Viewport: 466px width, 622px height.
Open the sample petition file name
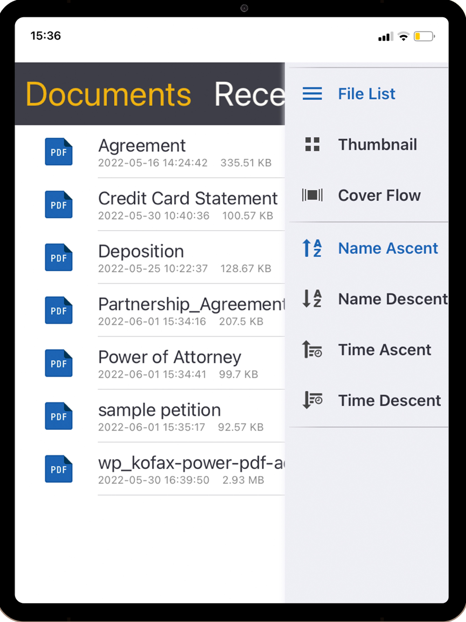point(159,410)
